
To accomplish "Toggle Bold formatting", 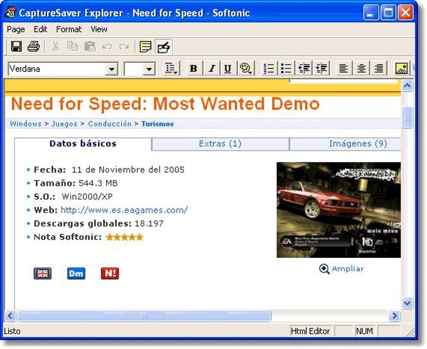I will [193, 68].
